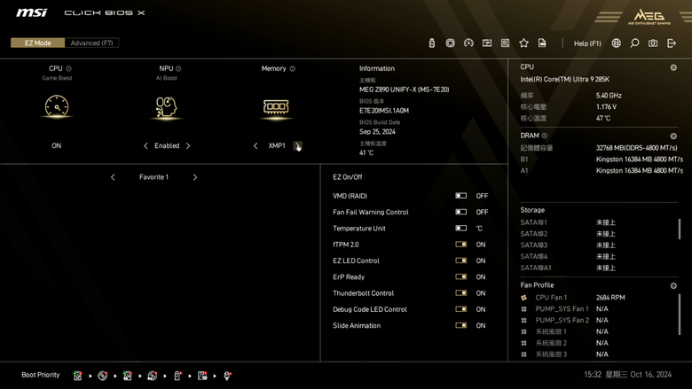Toggle the ErP Ready switch
692x389 pixels.
click(x=460, y=276)
